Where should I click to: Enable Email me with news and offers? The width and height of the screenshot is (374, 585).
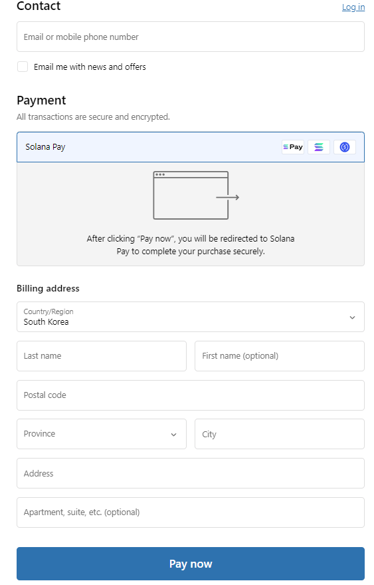coord(23,67)
